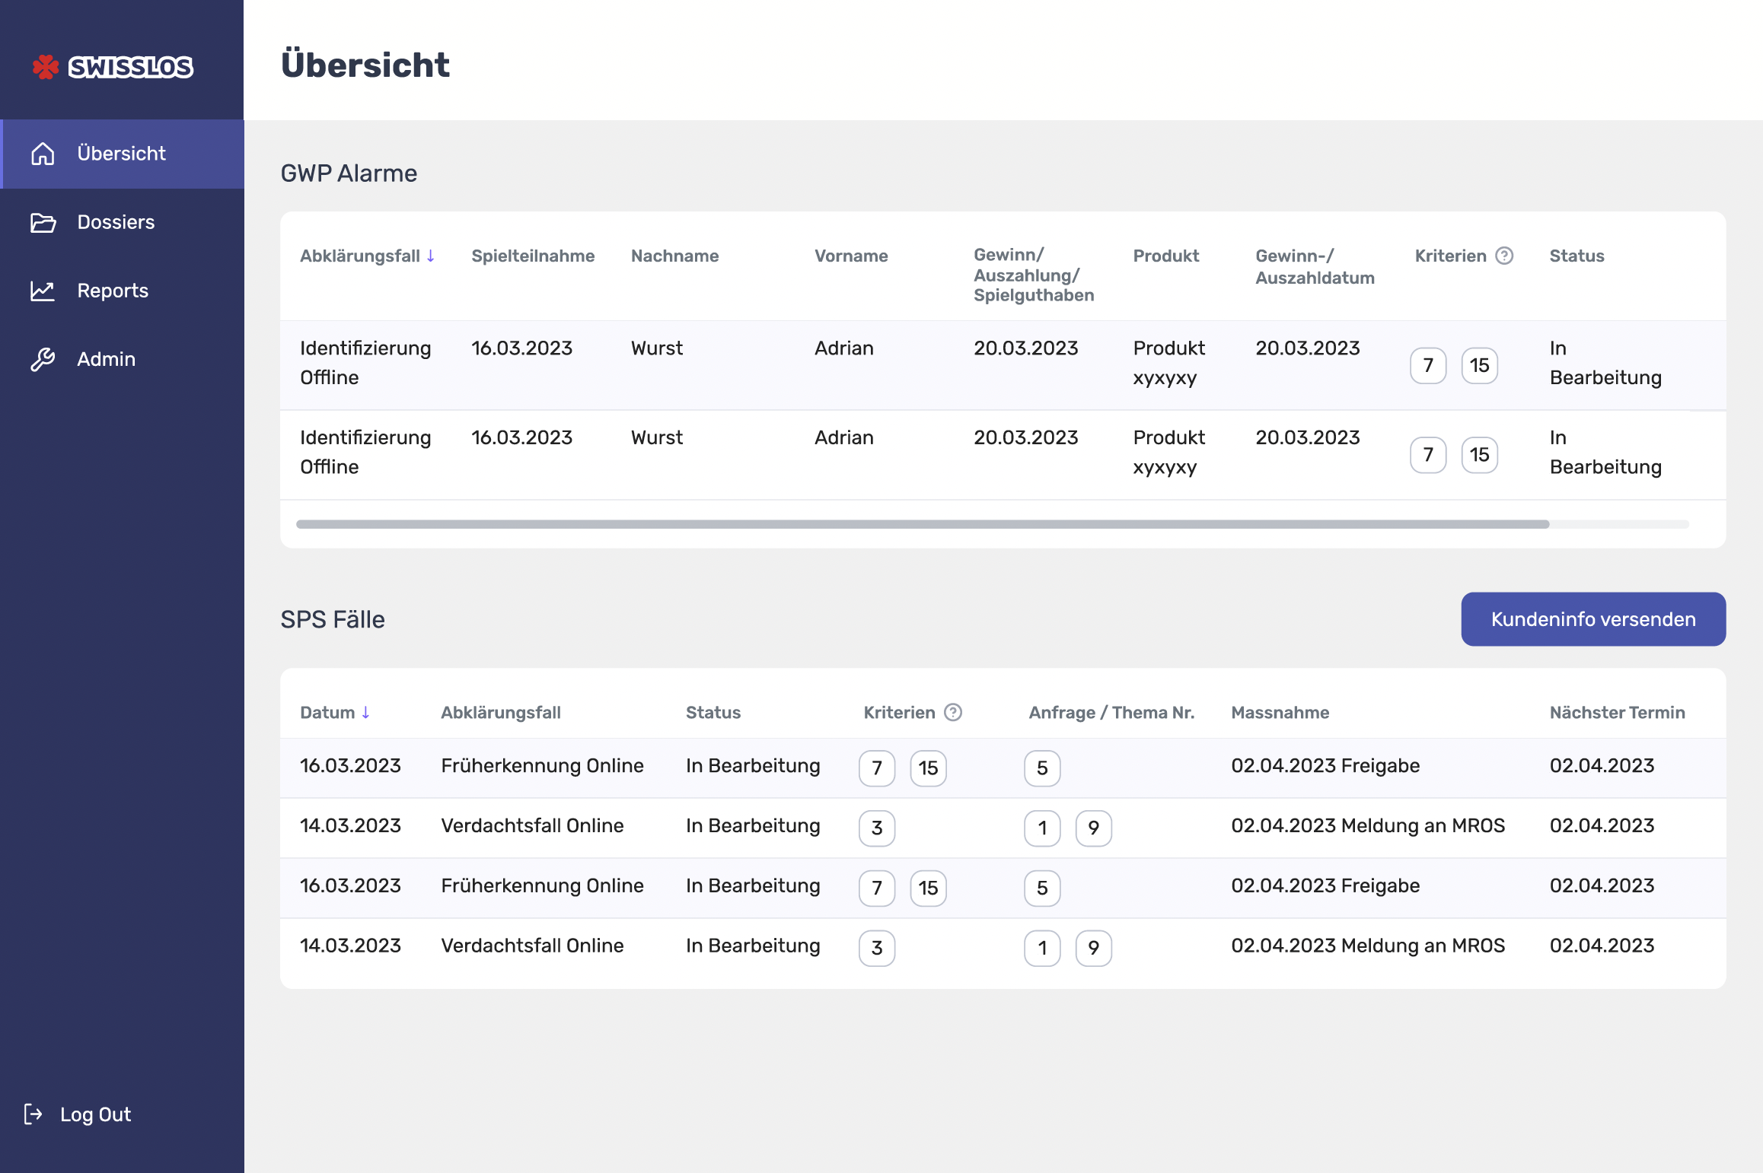Click the home icon beside Übersicht
This screenshot has width=1763, height=1173.
(x=43, y=154)
